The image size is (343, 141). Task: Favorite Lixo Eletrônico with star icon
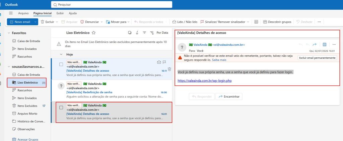pos(94,33)
